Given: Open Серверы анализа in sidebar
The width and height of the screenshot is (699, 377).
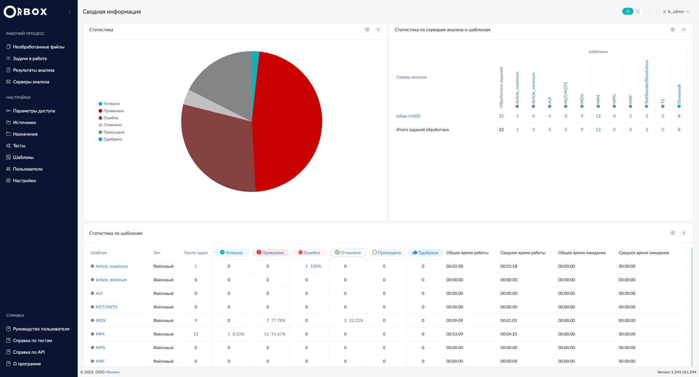Looking at the screenshot, I should pyautogui.click(x=31, y=82).
